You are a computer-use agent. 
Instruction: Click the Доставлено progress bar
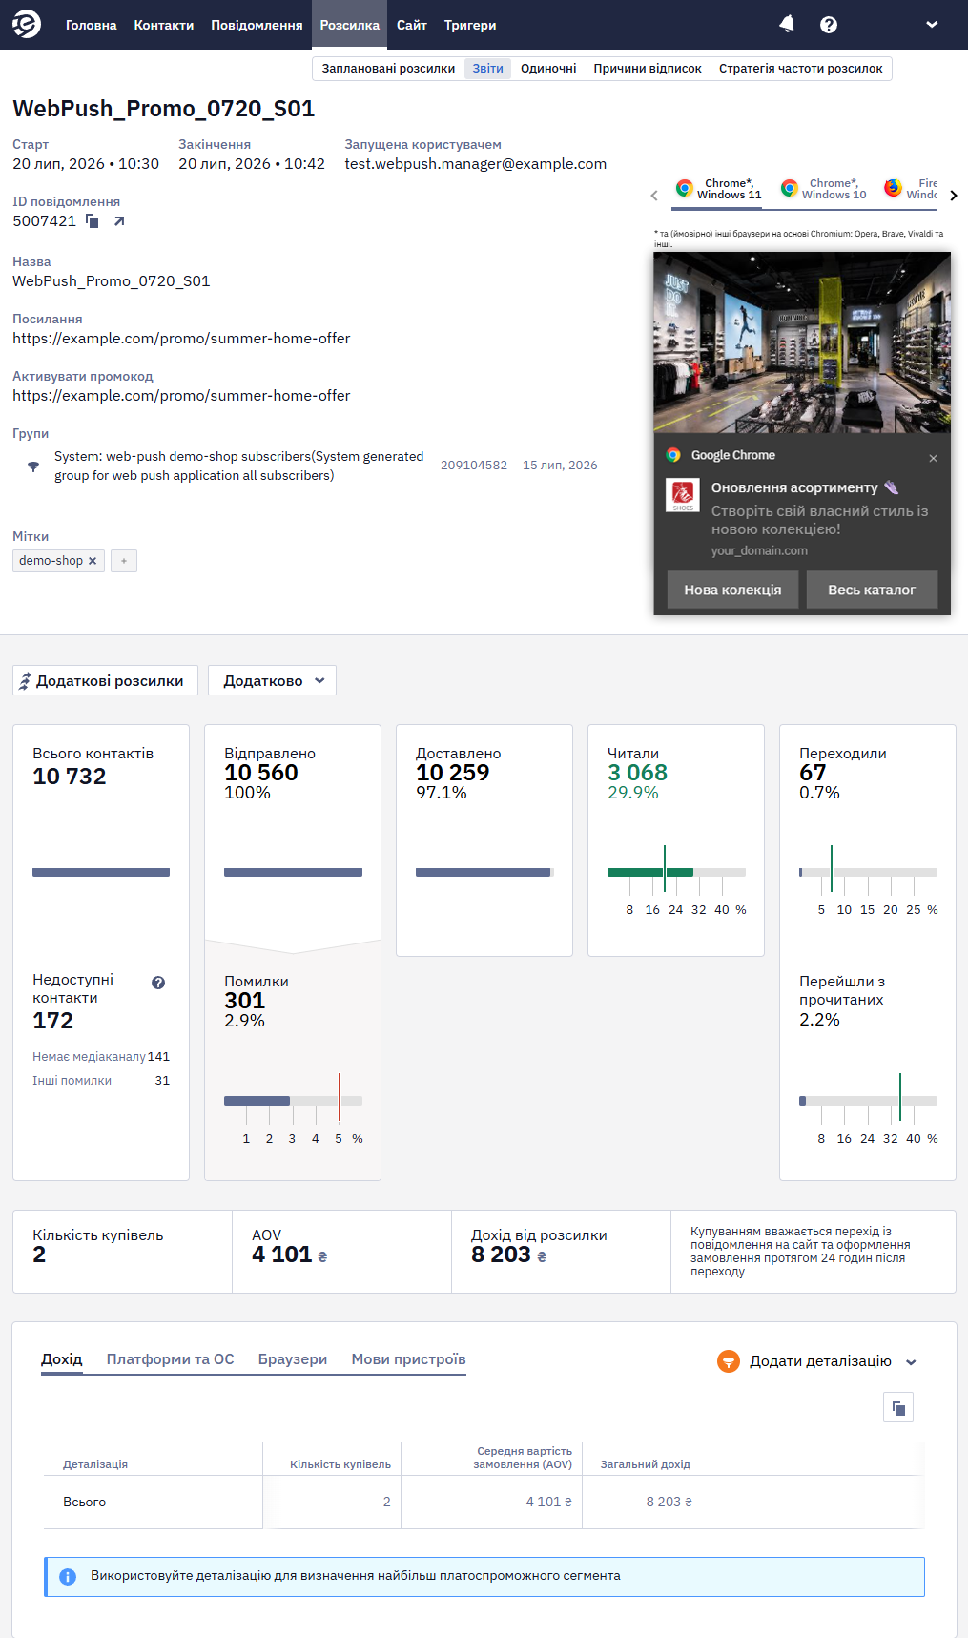click(484, 872)
